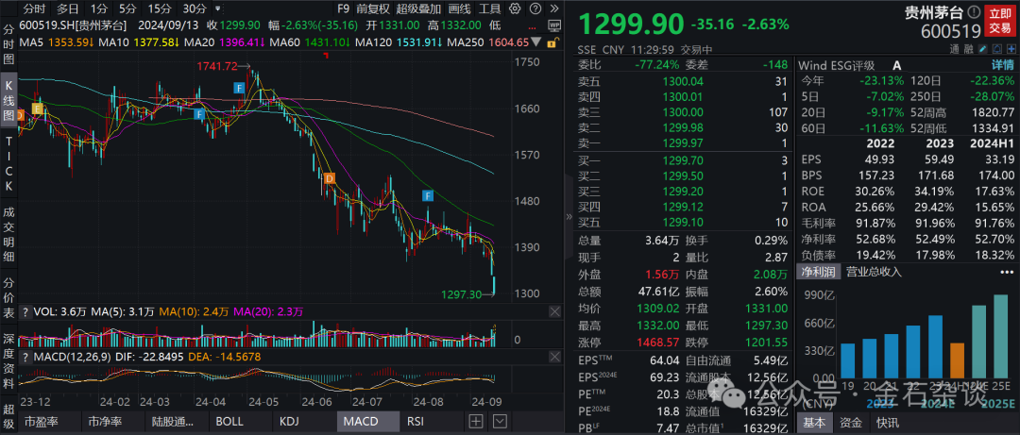Switch to the 多日 multi-day chart
Image resolution: width=1020 pixels, height=435 pixels.
(68, 9)
